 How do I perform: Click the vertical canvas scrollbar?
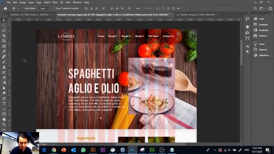(x=241, y=52)
